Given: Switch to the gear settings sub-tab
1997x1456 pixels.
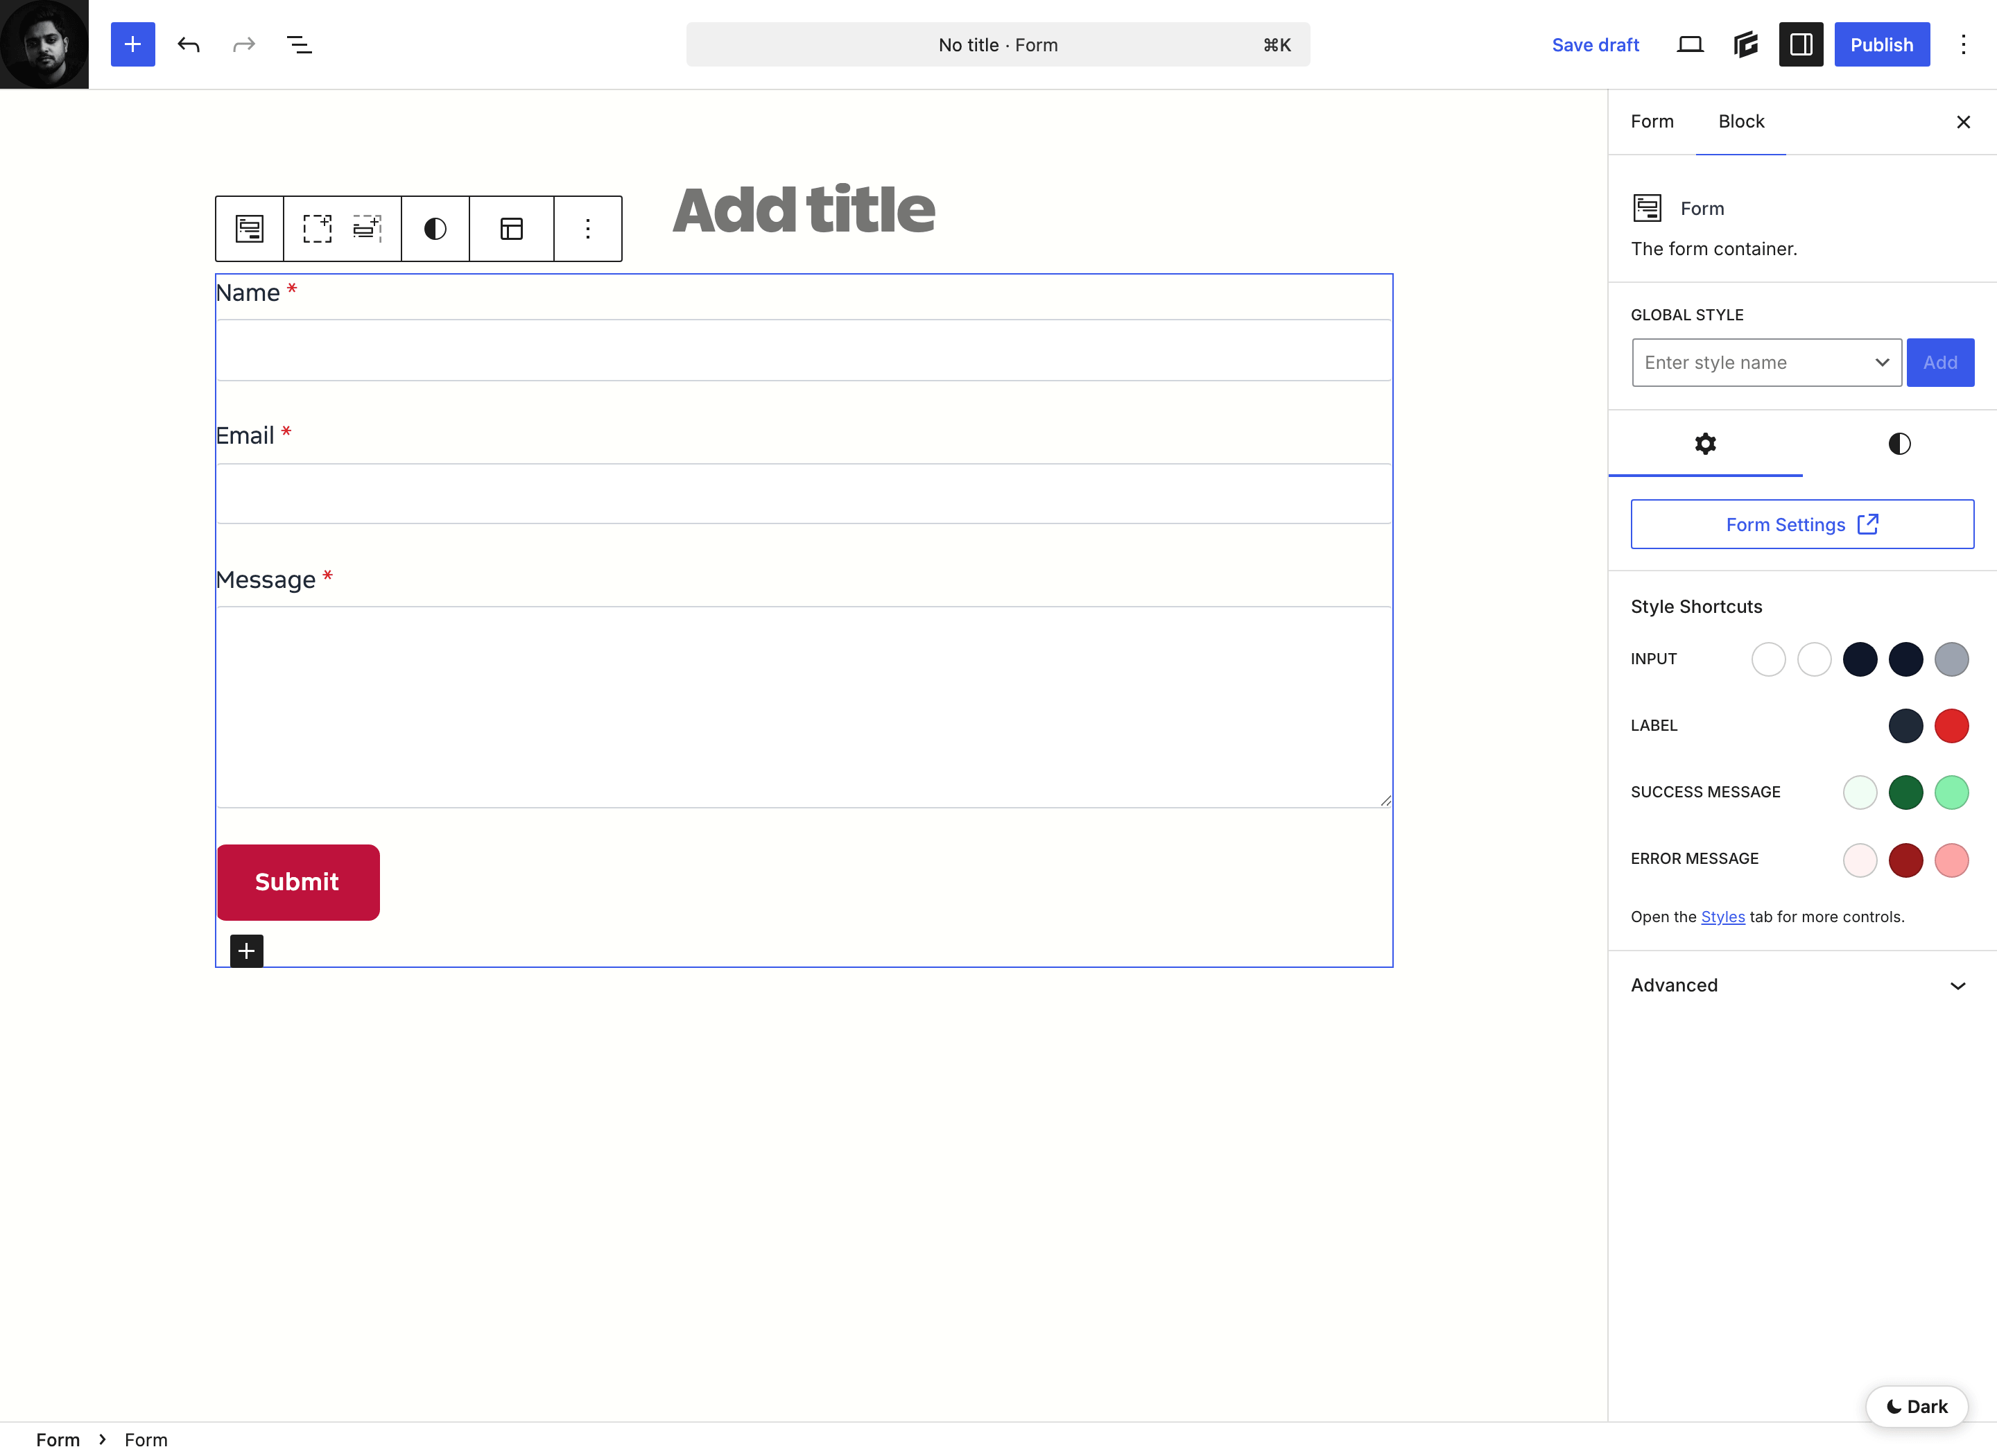Looking at the screenshot, I should 1705,443.
